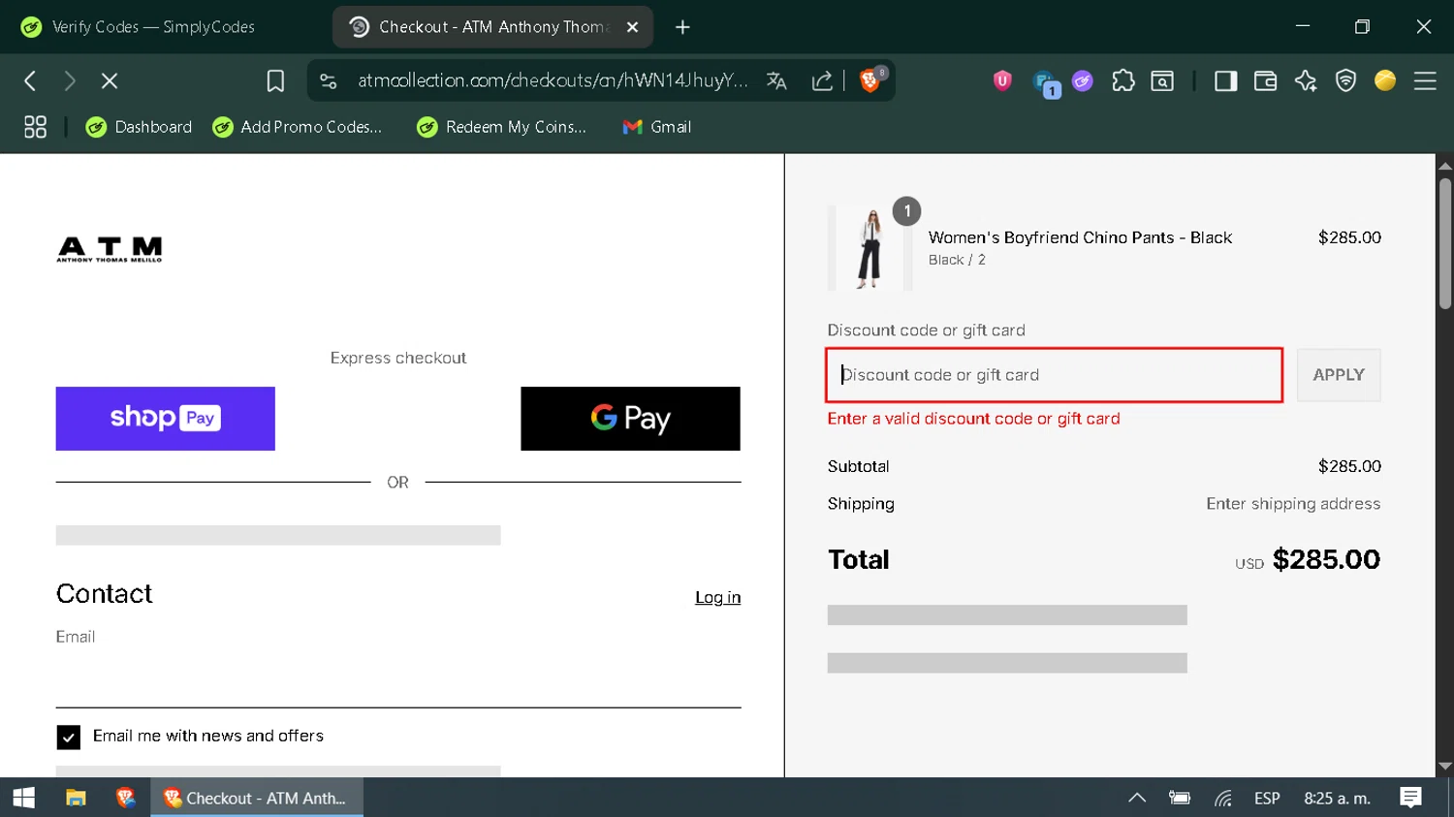Toggle the browser sidebar panel
The height and width of the screenshot is (817, 1454).
pos(1225,81)
